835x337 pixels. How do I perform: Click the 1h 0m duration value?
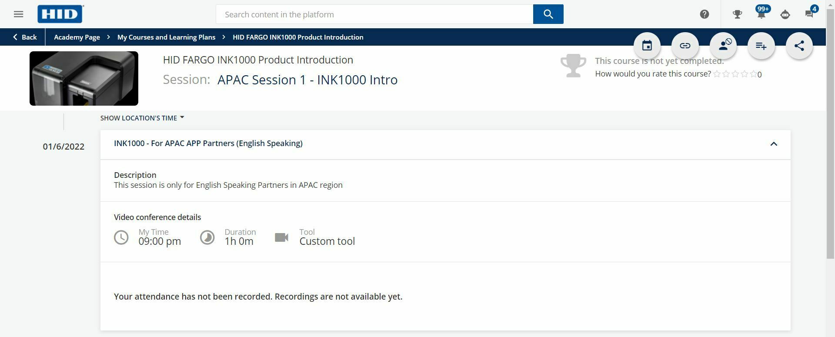tap(239, 241)
